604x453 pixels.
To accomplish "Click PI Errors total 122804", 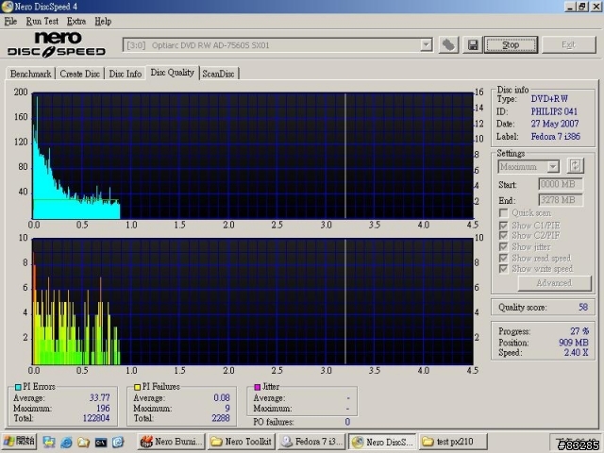I will [x=96, y=418].
